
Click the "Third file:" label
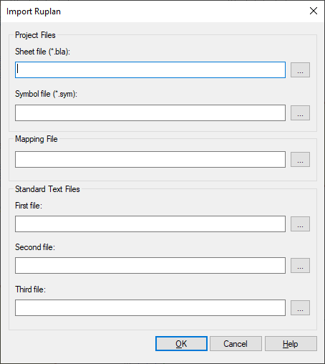30,289
